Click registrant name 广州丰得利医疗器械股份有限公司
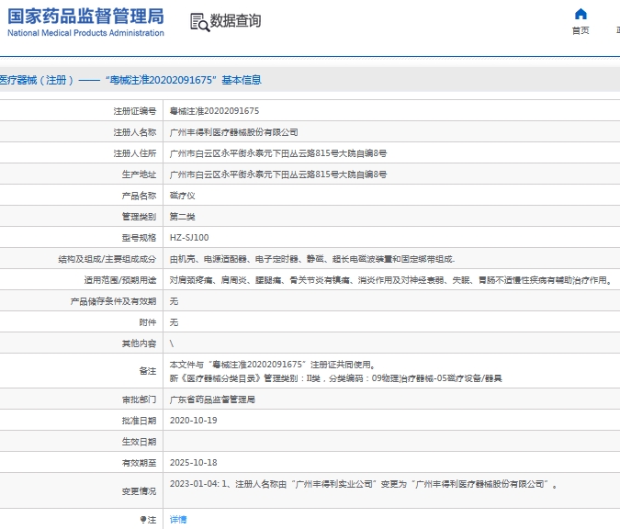 pos(234,132)
